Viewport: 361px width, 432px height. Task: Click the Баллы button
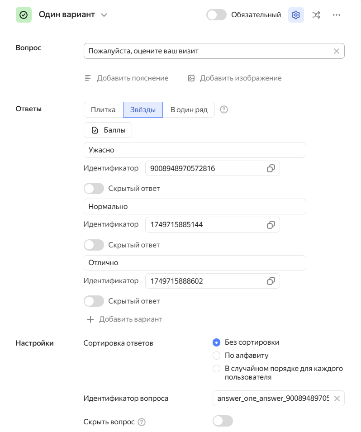[108, 130]
